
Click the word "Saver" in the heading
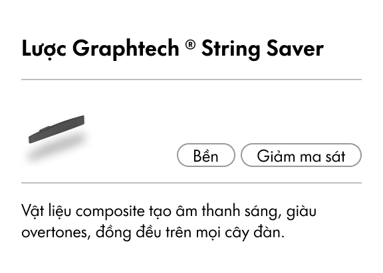pos(295,48)
